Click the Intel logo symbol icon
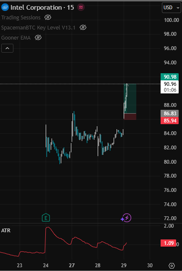The width and height of the screenshot is (182, 271). click(5, 8)
